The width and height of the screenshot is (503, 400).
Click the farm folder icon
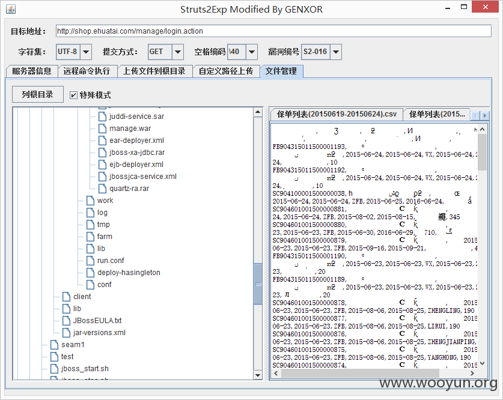(x=91, y=237)
